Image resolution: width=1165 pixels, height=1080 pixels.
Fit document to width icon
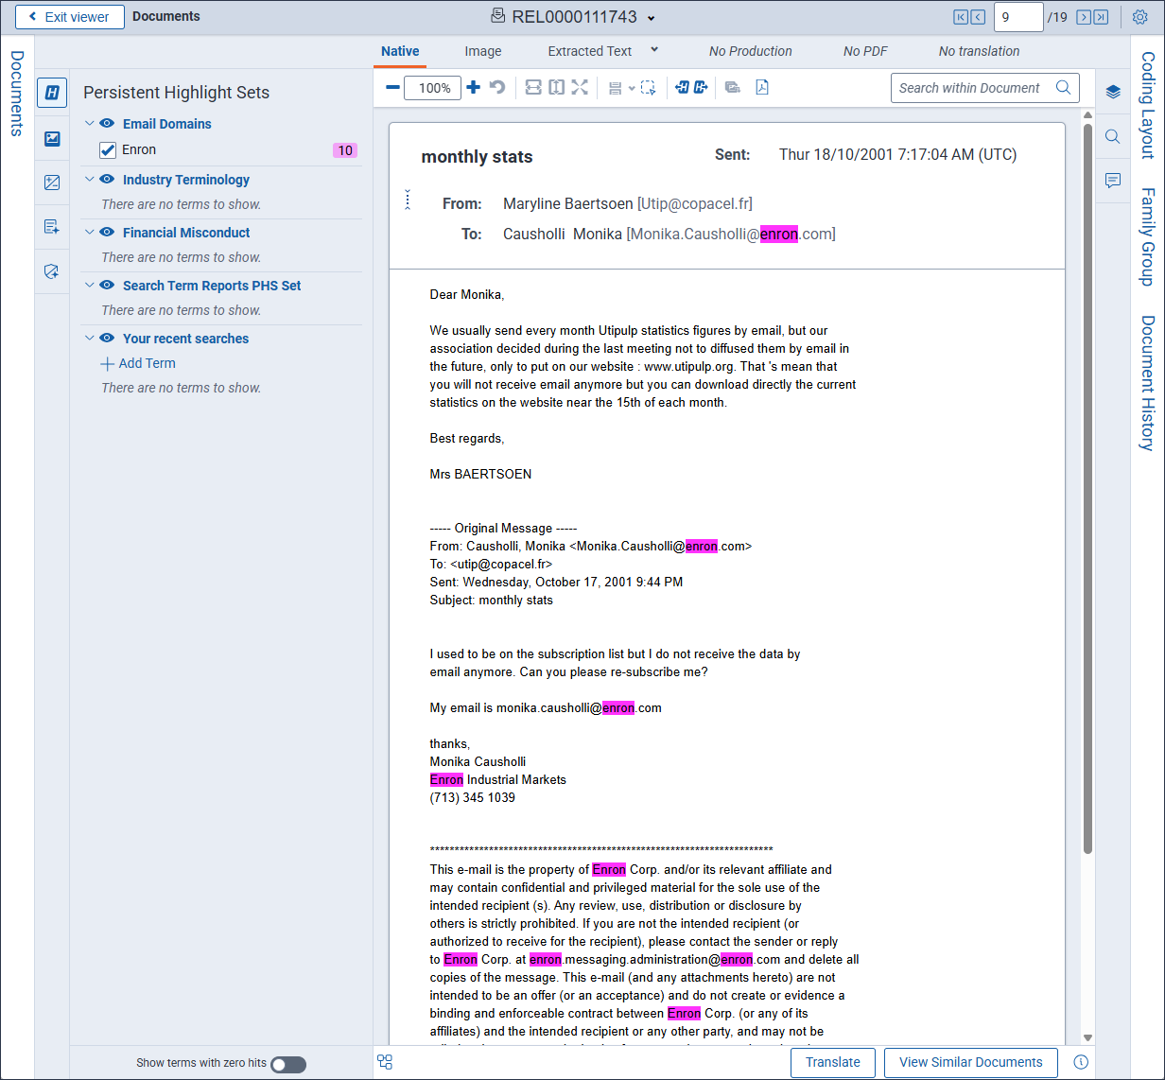tap(533, 88)
